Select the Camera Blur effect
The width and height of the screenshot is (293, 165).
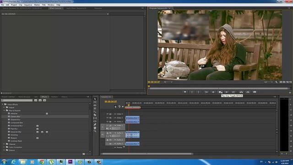click(15, 116)
